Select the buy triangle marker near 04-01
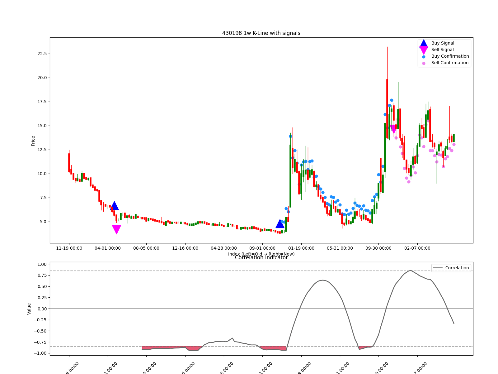The width and height of the screenshot is (498, 374). click(x=114, y=206)
